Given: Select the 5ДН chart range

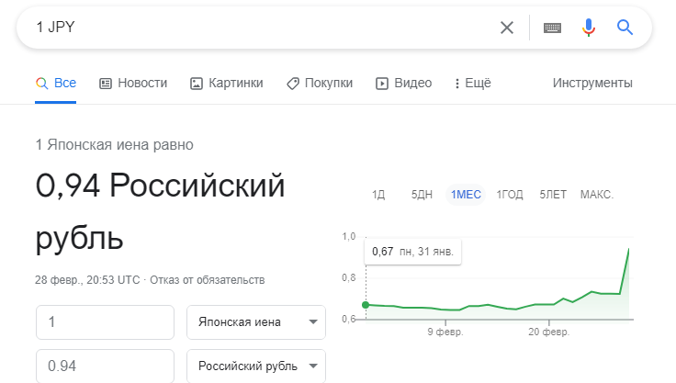Looking at the screenshot, I should [x=422, y=195].
